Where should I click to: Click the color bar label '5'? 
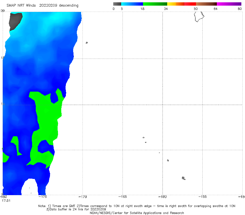point(122,9)
